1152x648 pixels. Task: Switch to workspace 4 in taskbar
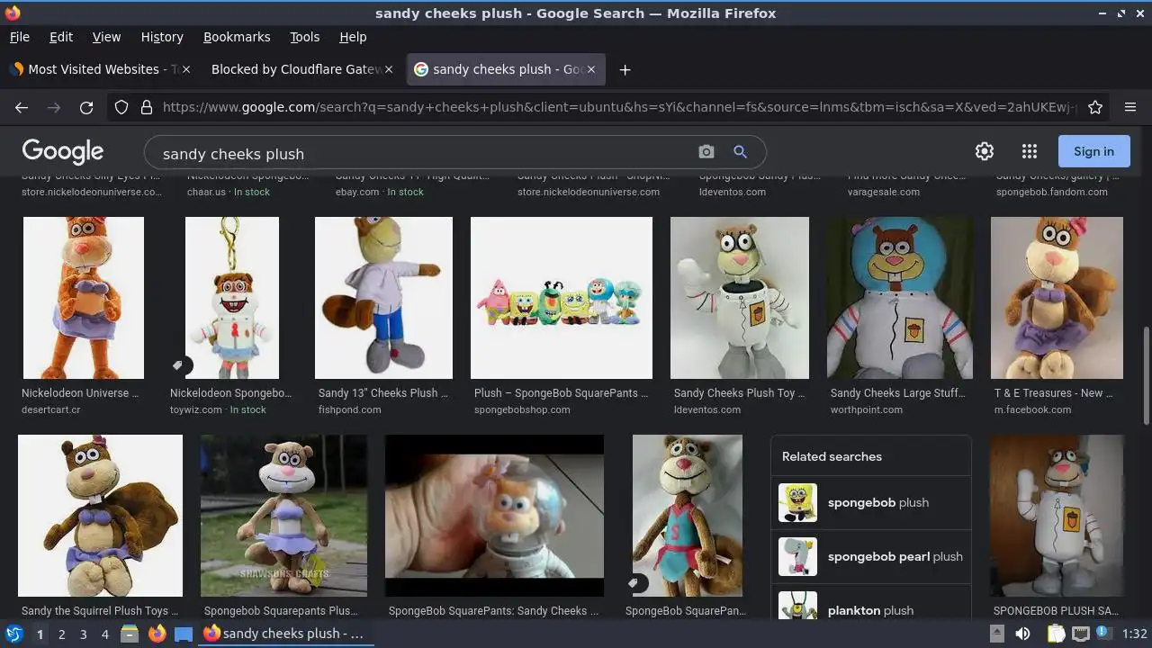point(104,634)
